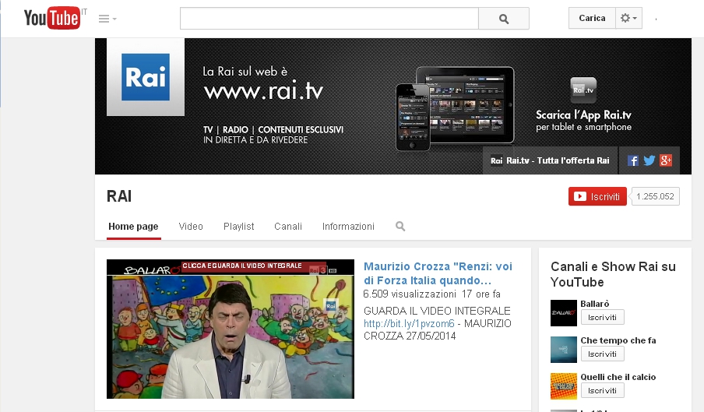Open the Che tempo che fa link

point(618,340)
